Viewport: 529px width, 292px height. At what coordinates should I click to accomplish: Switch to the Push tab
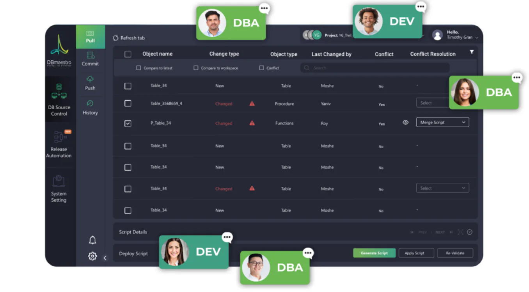91,83
